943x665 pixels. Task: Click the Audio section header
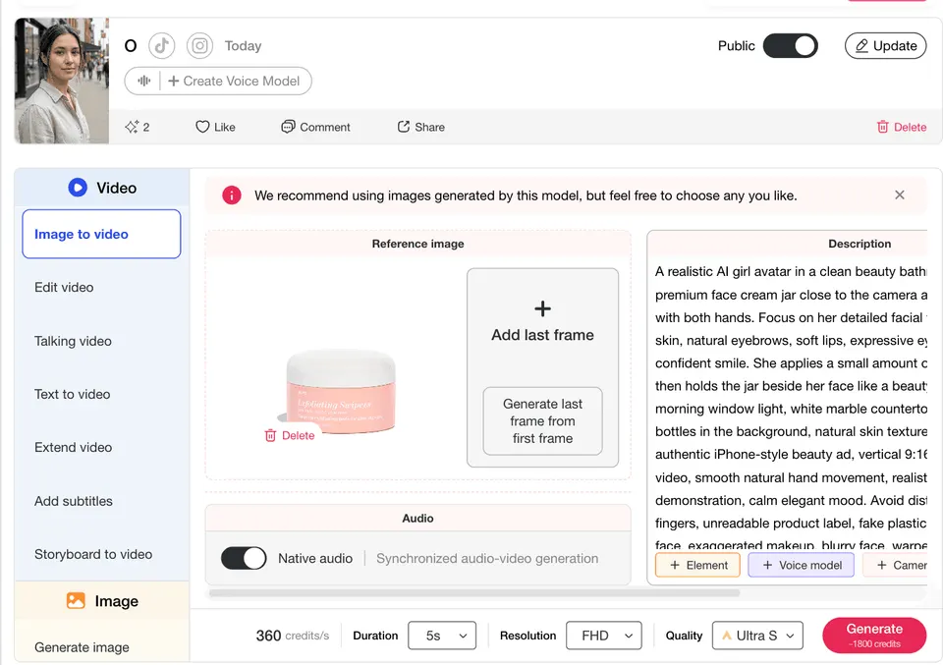418,519
